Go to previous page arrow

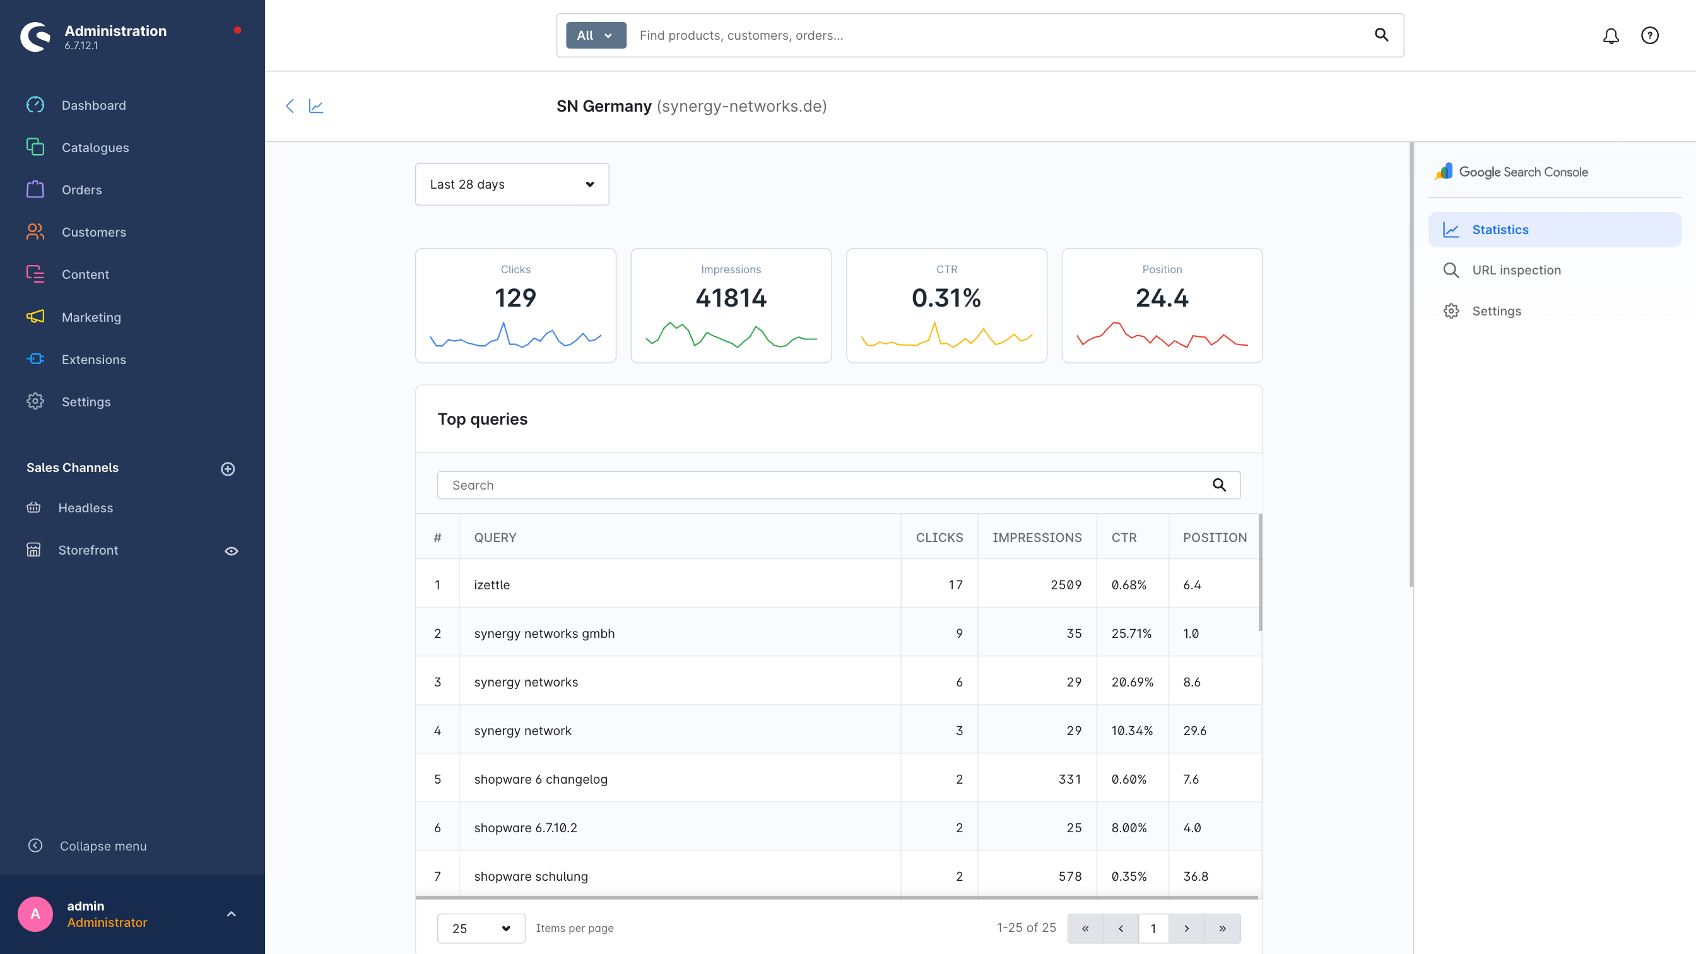tap(1121, 928)
